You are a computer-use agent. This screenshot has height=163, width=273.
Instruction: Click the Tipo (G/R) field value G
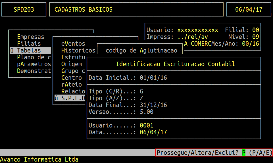coord(141,91)
